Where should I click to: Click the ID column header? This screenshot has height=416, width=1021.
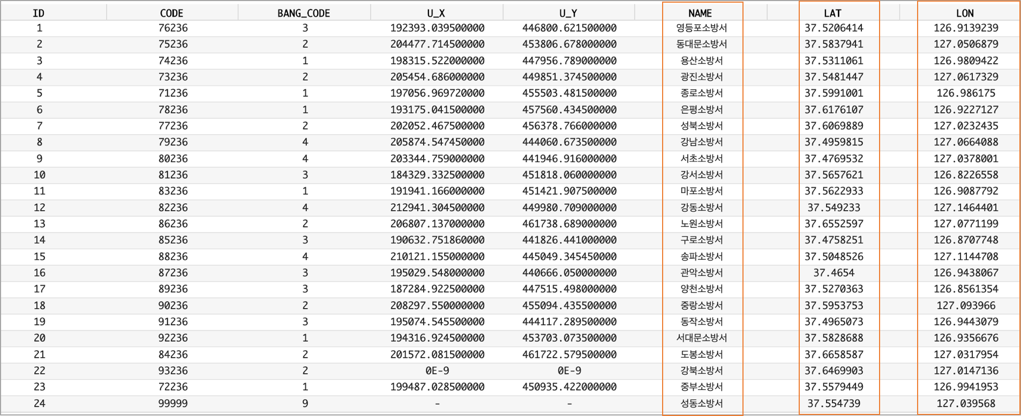click(x=39, y=13)
